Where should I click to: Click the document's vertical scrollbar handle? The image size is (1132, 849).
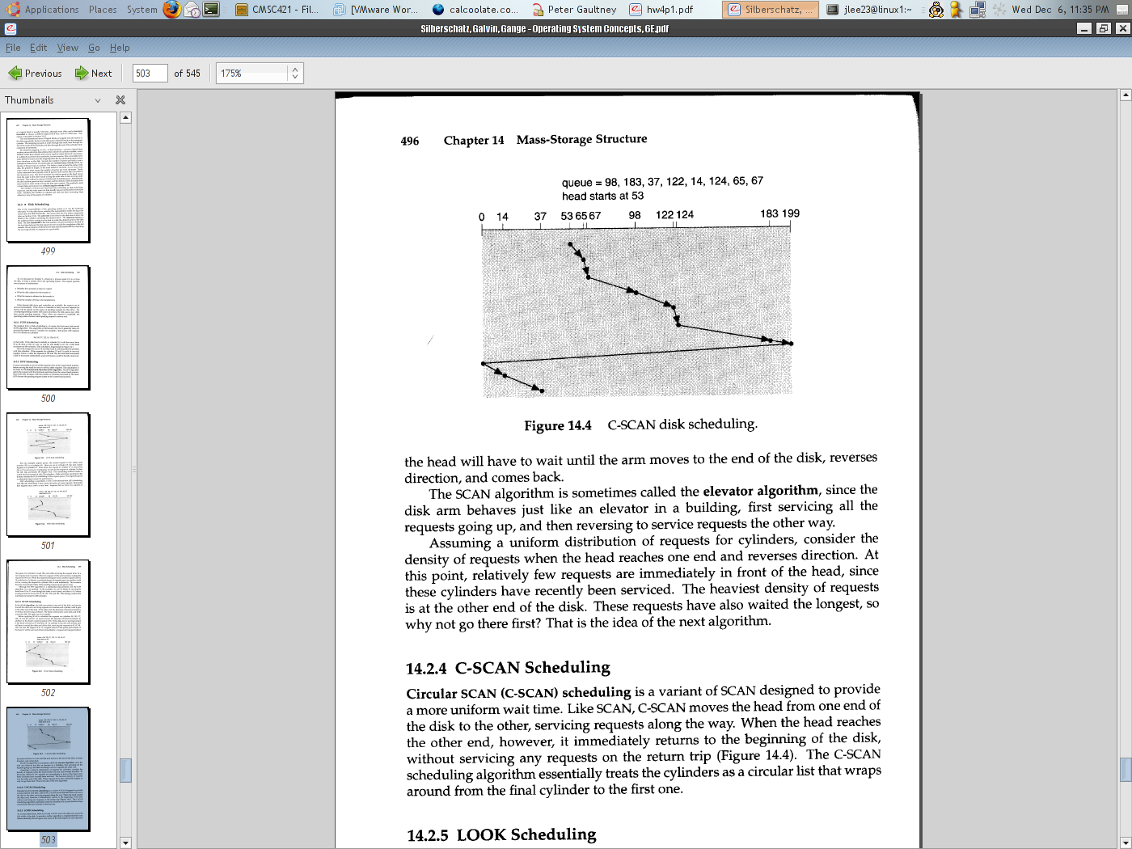pos(1125,770)
